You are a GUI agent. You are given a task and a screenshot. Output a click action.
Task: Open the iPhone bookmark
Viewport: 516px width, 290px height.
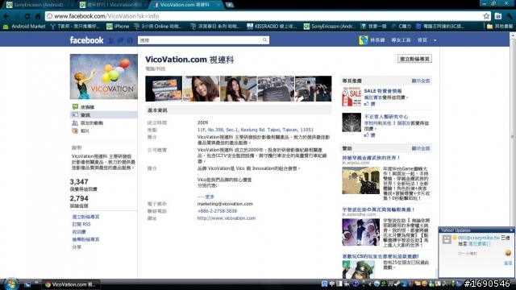118,27
